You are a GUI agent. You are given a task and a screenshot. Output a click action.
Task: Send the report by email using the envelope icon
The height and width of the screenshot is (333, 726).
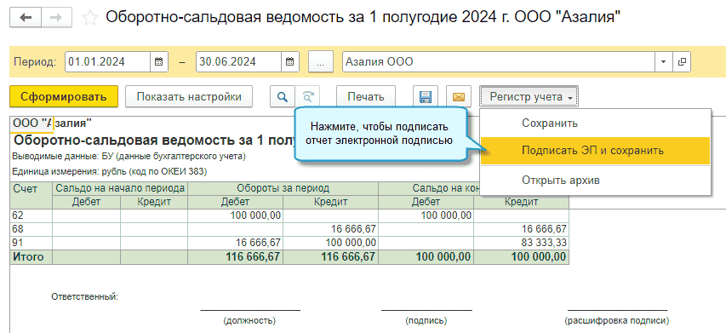[459, 97]
